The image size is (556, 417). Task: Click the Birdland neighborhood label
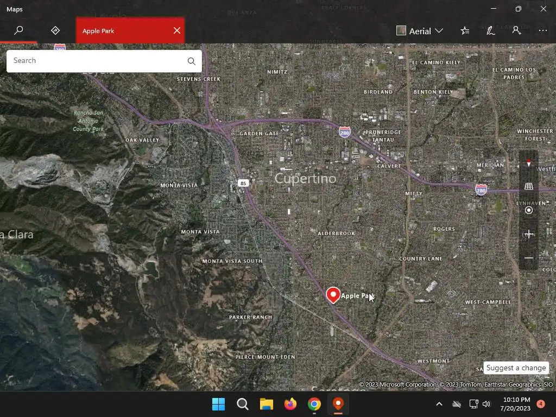[378, 92]
